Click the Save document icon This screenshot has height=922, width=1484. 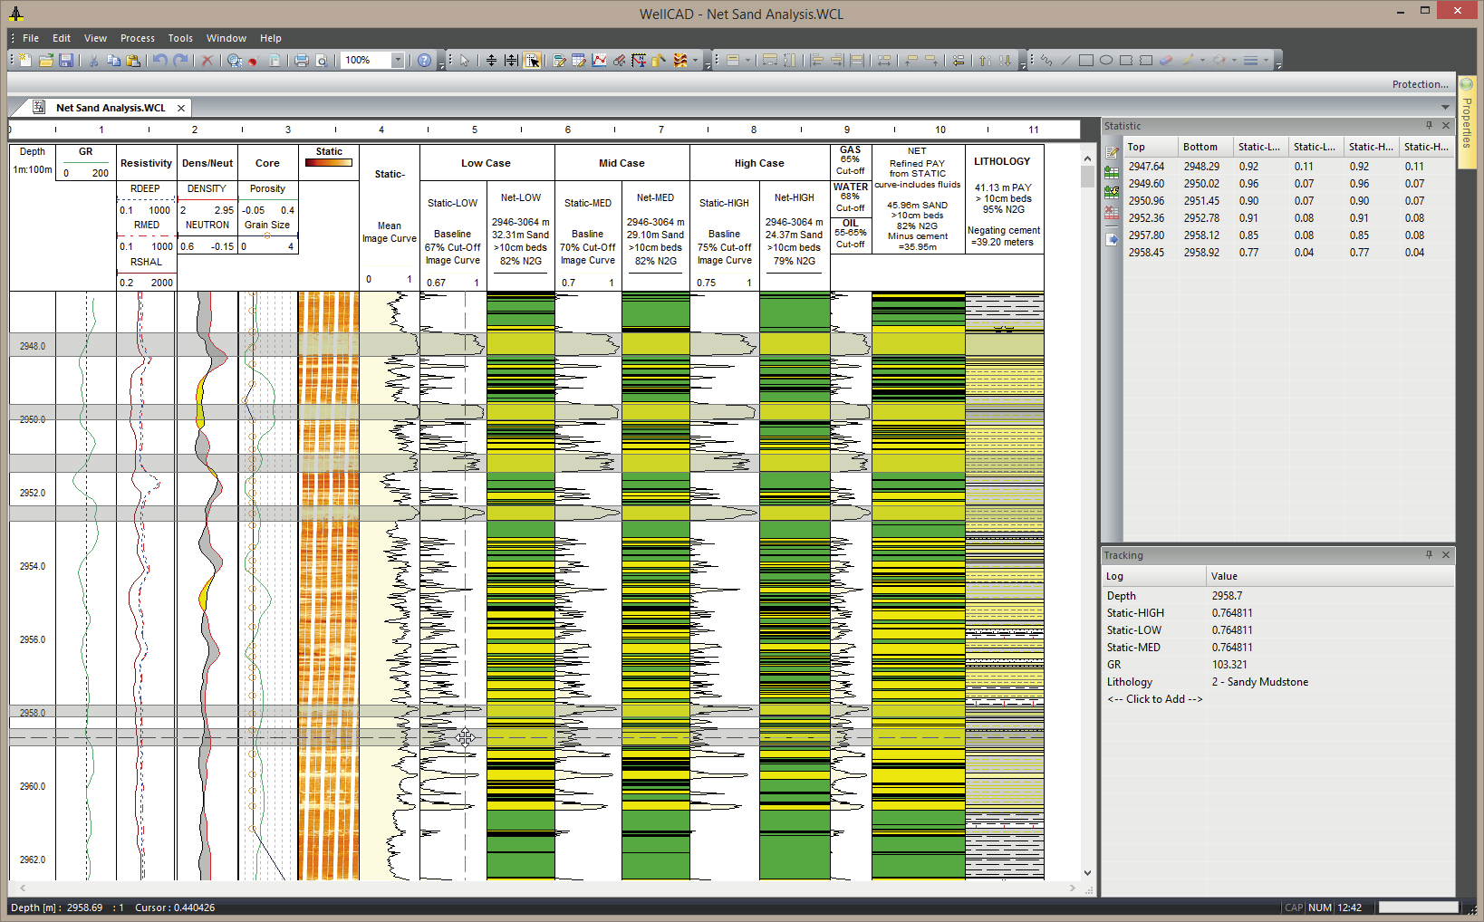click(x=66, y=61)
